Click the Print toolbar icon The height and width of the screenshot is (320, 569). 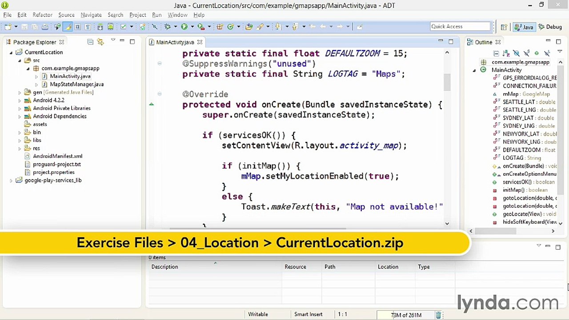point(45,27)
